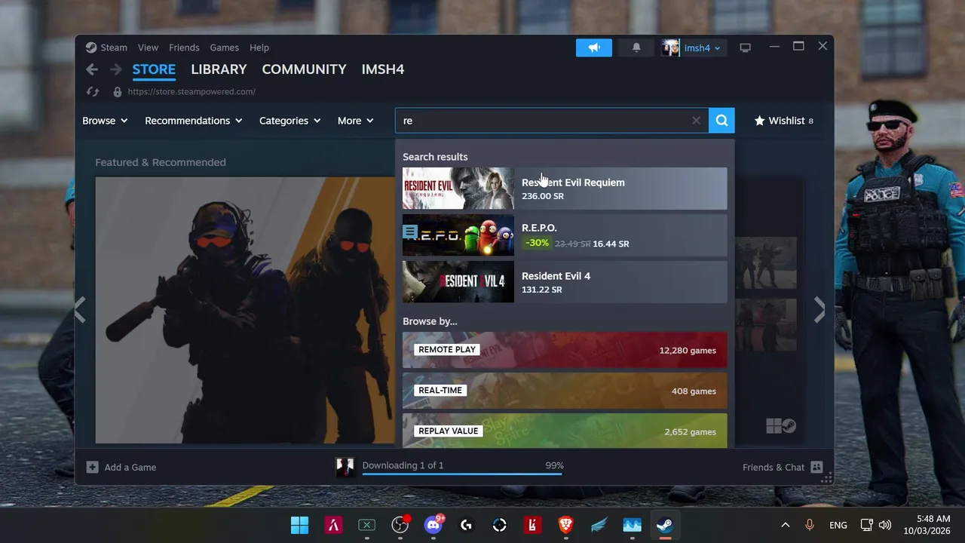965x543 pixels.
Task: Browse by the REPLAY VALUE tag
Action: [x=565, y=430]
